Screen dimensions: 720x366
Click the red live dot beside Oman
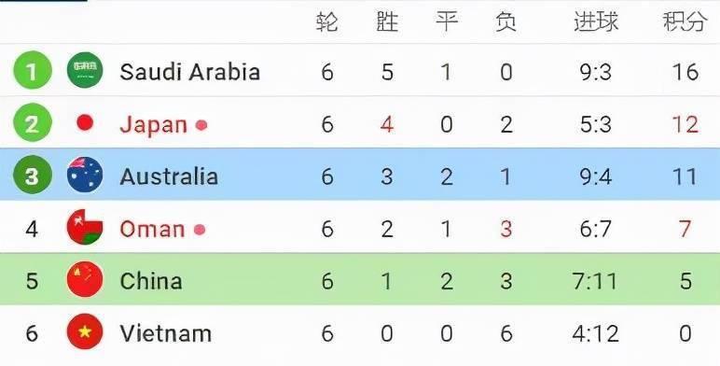[200, 229]
